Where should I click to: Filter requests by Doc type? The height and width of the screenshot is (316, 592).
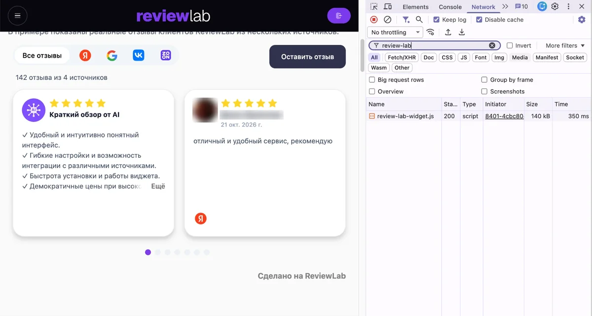click(x=429, y=58)
